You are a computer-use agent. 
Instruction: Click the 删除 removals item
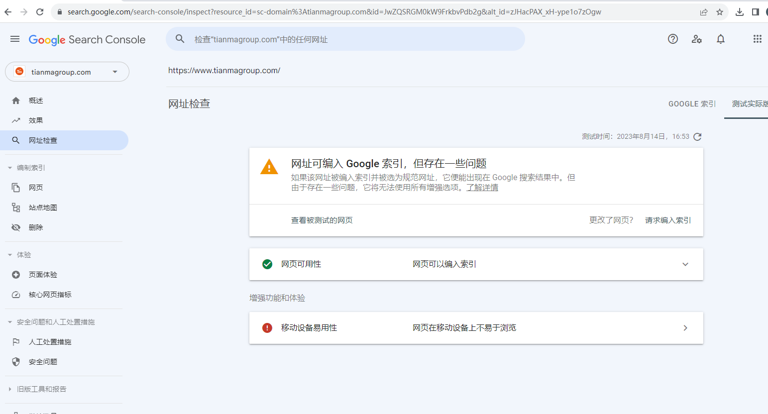coord(35,227)
